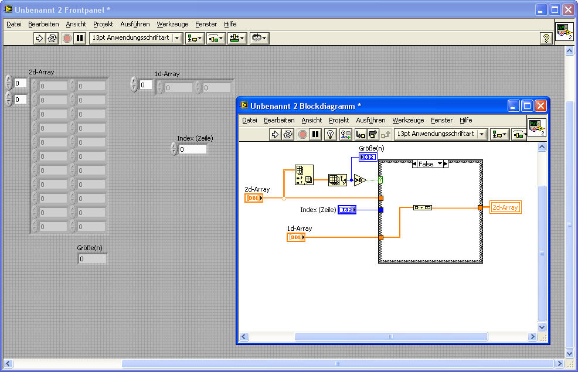
Task: Toggle Retain Wire Values in block diagram
Action: pos(345,134)
